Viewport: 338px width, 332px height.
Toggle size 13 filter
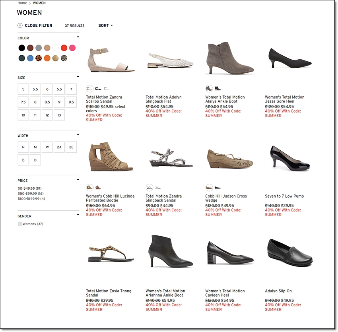coord(59,115)
